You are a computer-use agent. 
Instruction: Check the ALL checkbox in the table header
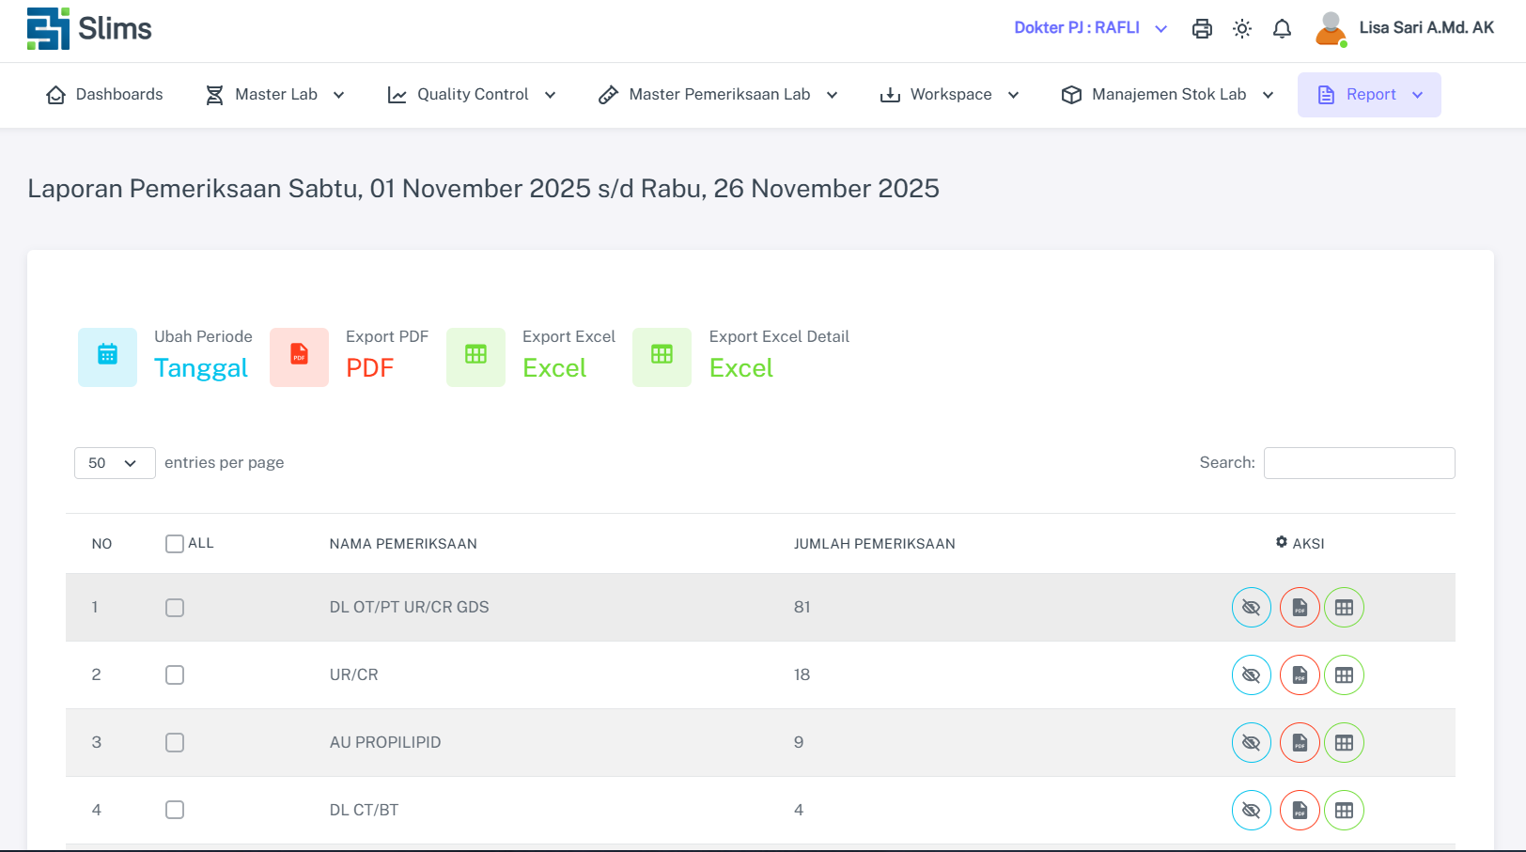point(175,544)
